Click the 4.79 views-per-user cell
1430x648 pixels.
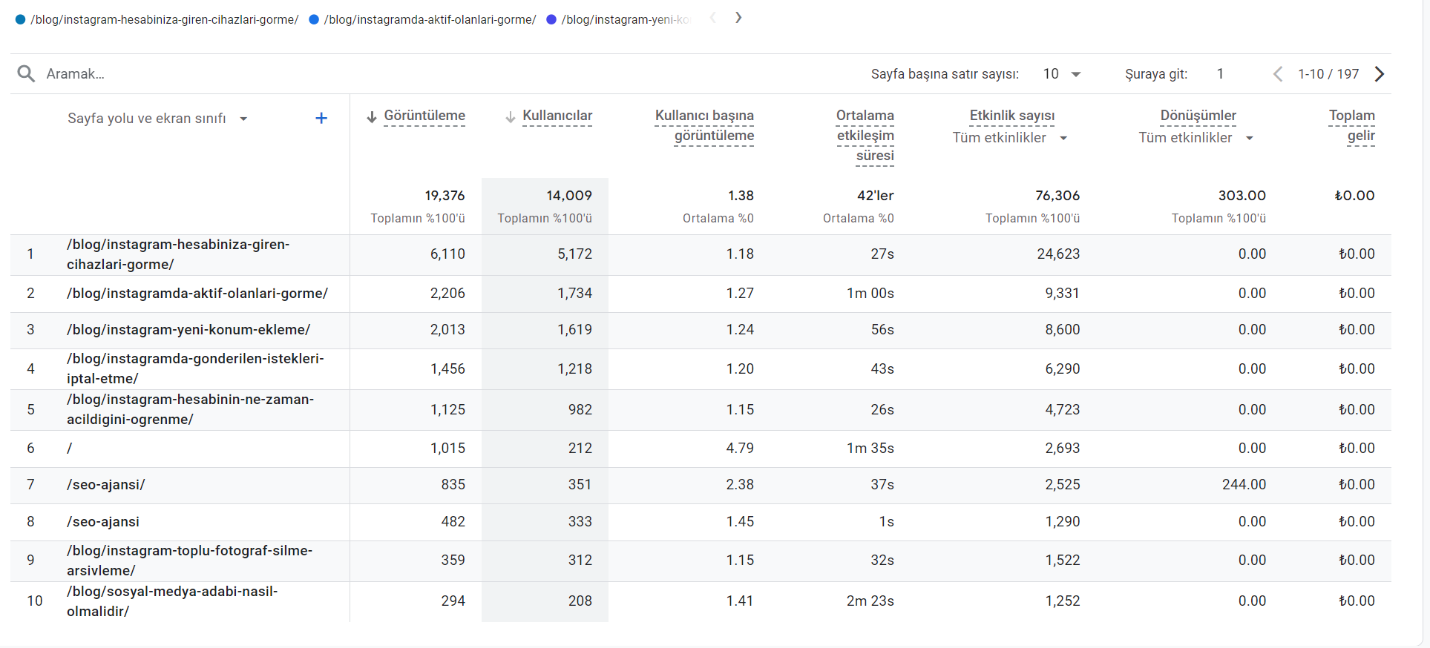pyautogui.click(x=740, y=449)
